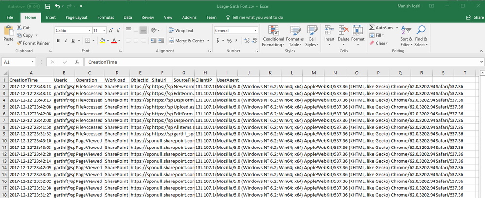Open the General number format dropdown

coord(256,30)
